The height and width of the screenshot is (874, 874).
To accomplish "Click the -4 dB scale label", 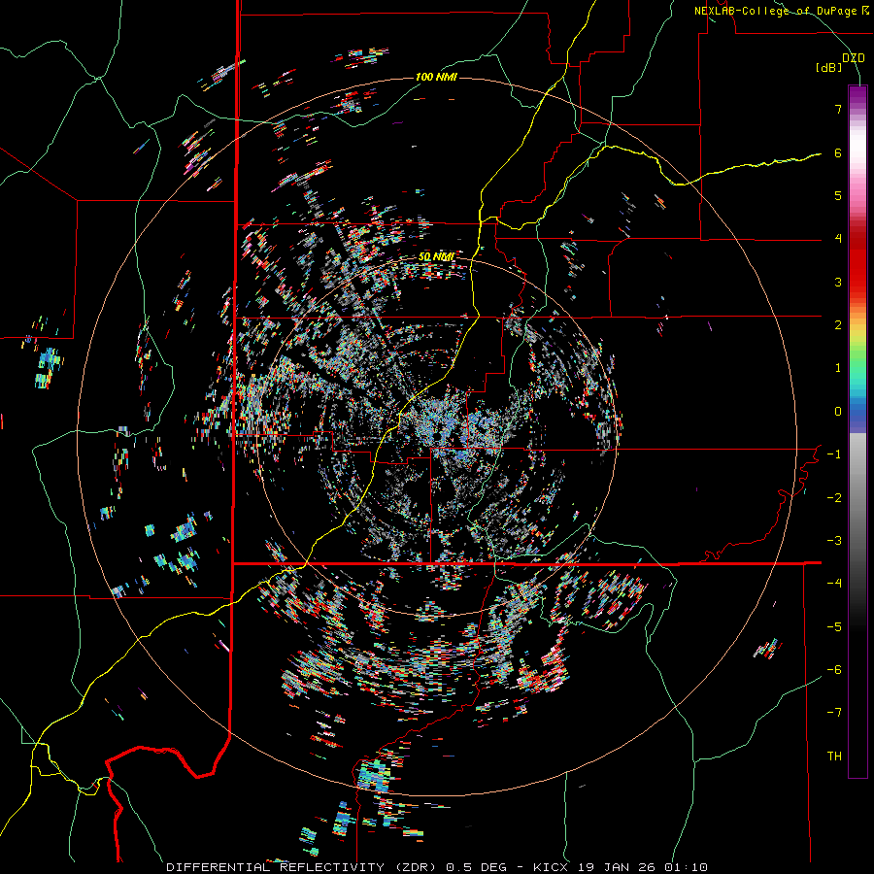I will [834, 584].
